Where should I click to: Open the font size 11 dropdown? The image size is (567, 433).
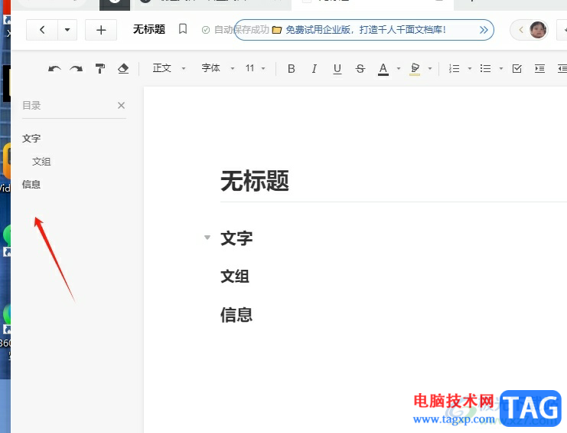click(256, 68)
